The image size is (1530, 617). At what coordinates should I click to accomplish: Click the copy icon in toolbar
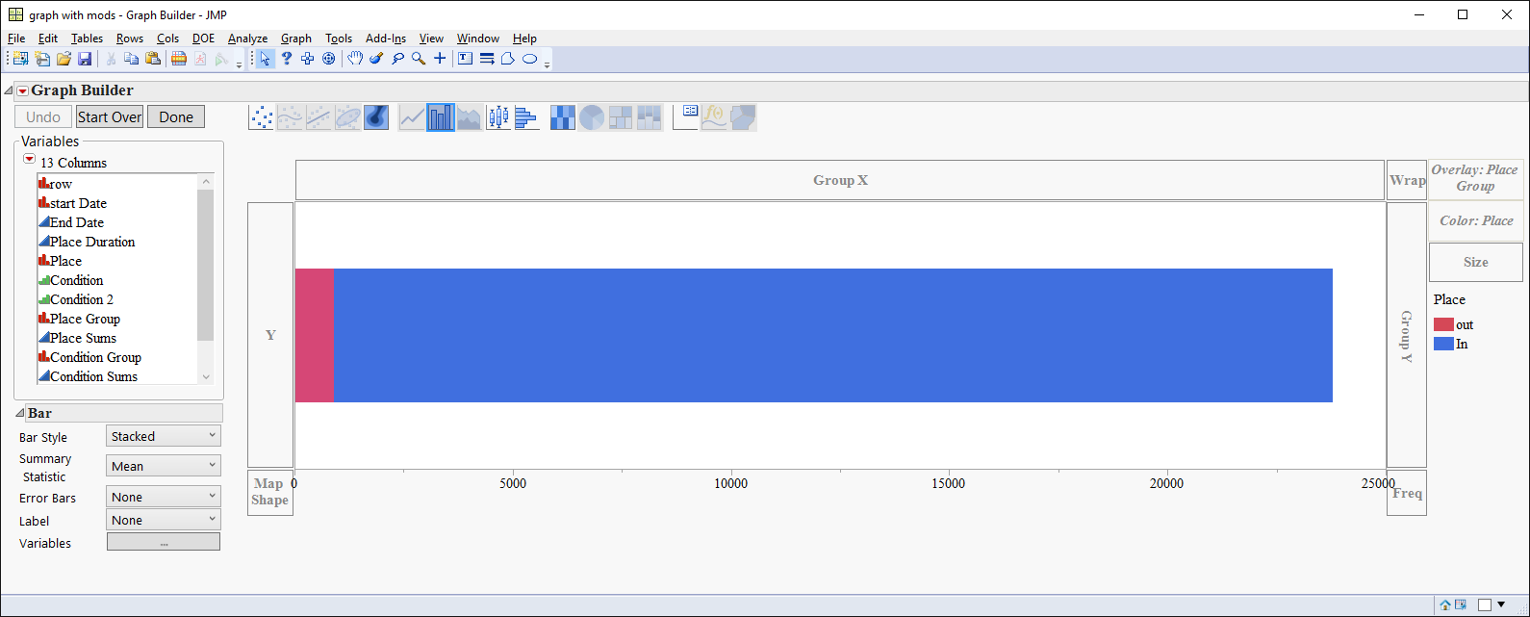point(132,59)
